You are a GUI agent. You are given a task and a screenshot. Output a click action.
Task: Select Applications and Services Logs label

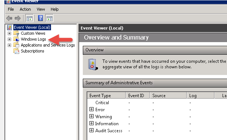[x=48, y=45]
